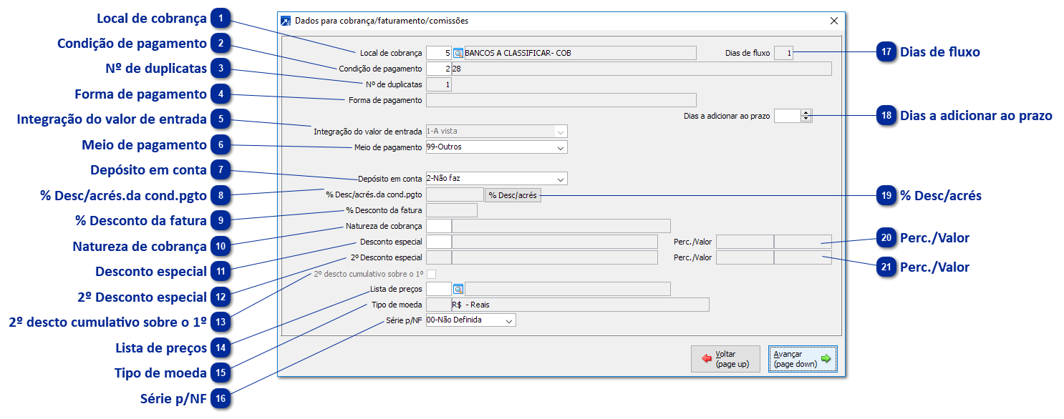Open the Série p/NF dropdown
This screenshot has height=419, width=1064.
click(x=508, y=321)
